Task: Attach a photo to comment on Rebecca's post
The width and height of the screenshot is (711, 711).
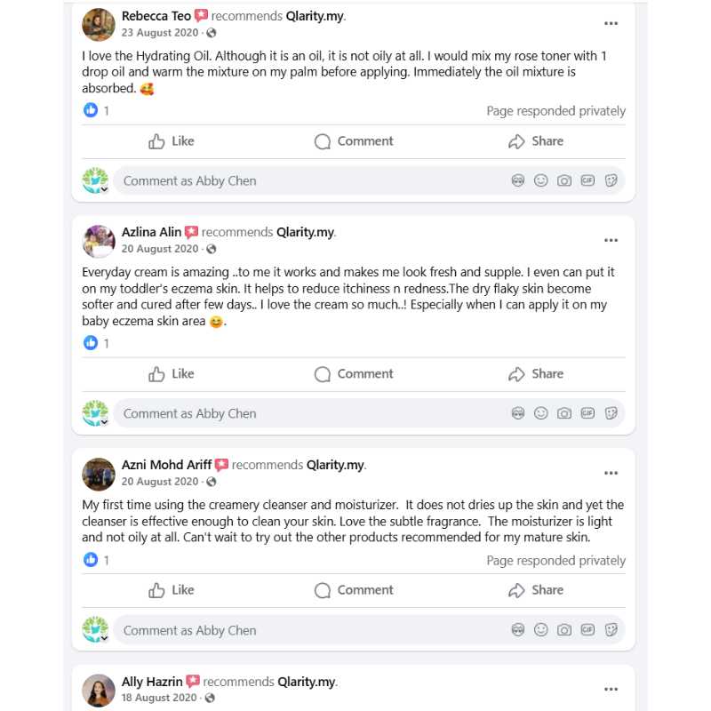Action: (564, 180)
